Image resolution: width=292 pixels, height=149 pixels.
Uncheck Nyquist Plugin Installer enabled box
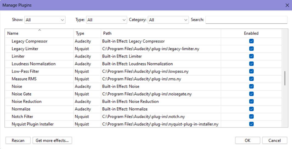(251, 124)
